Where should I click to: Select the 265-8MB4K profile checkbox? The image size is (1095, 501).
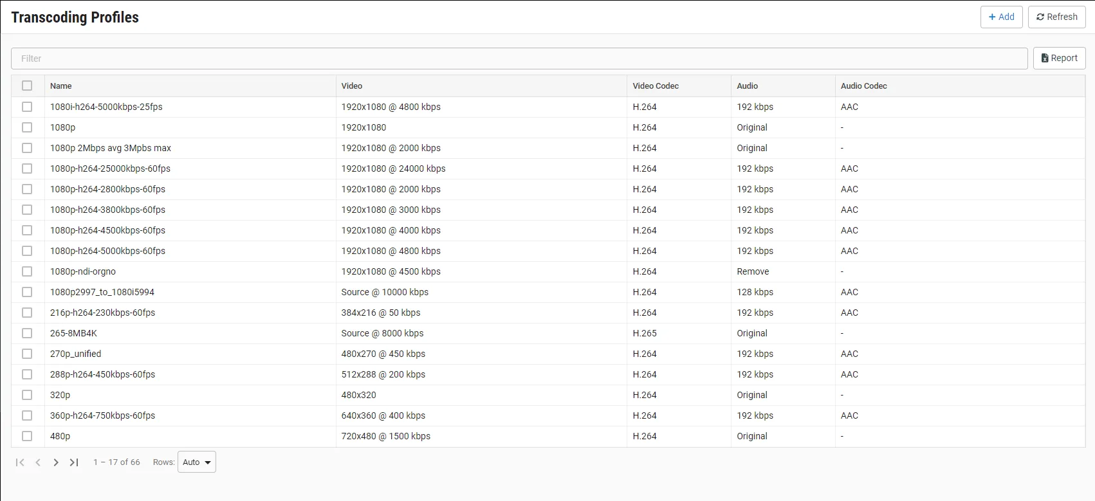point(27,333)
